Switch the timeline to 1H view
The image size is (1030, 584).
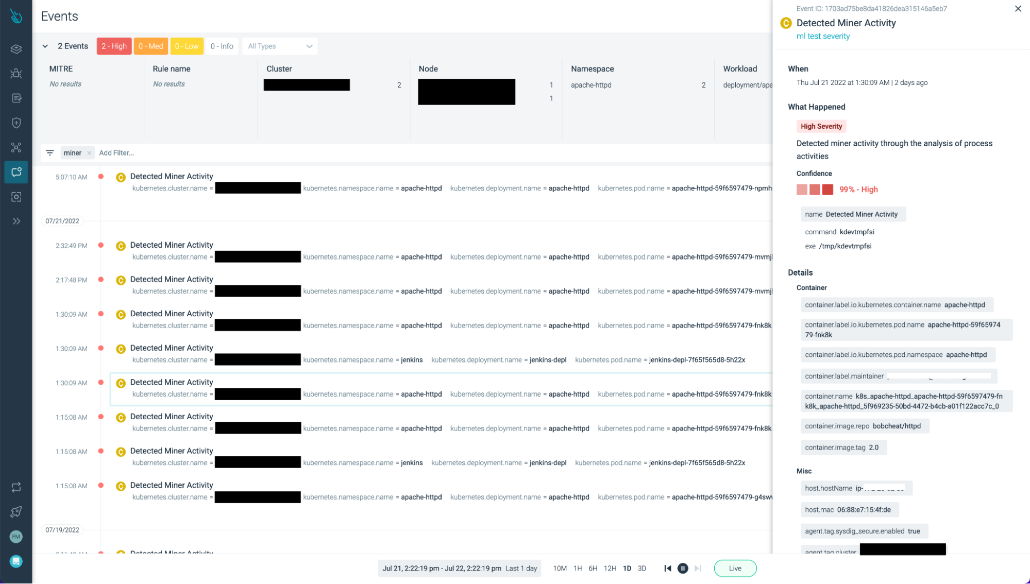click(577, 568)
